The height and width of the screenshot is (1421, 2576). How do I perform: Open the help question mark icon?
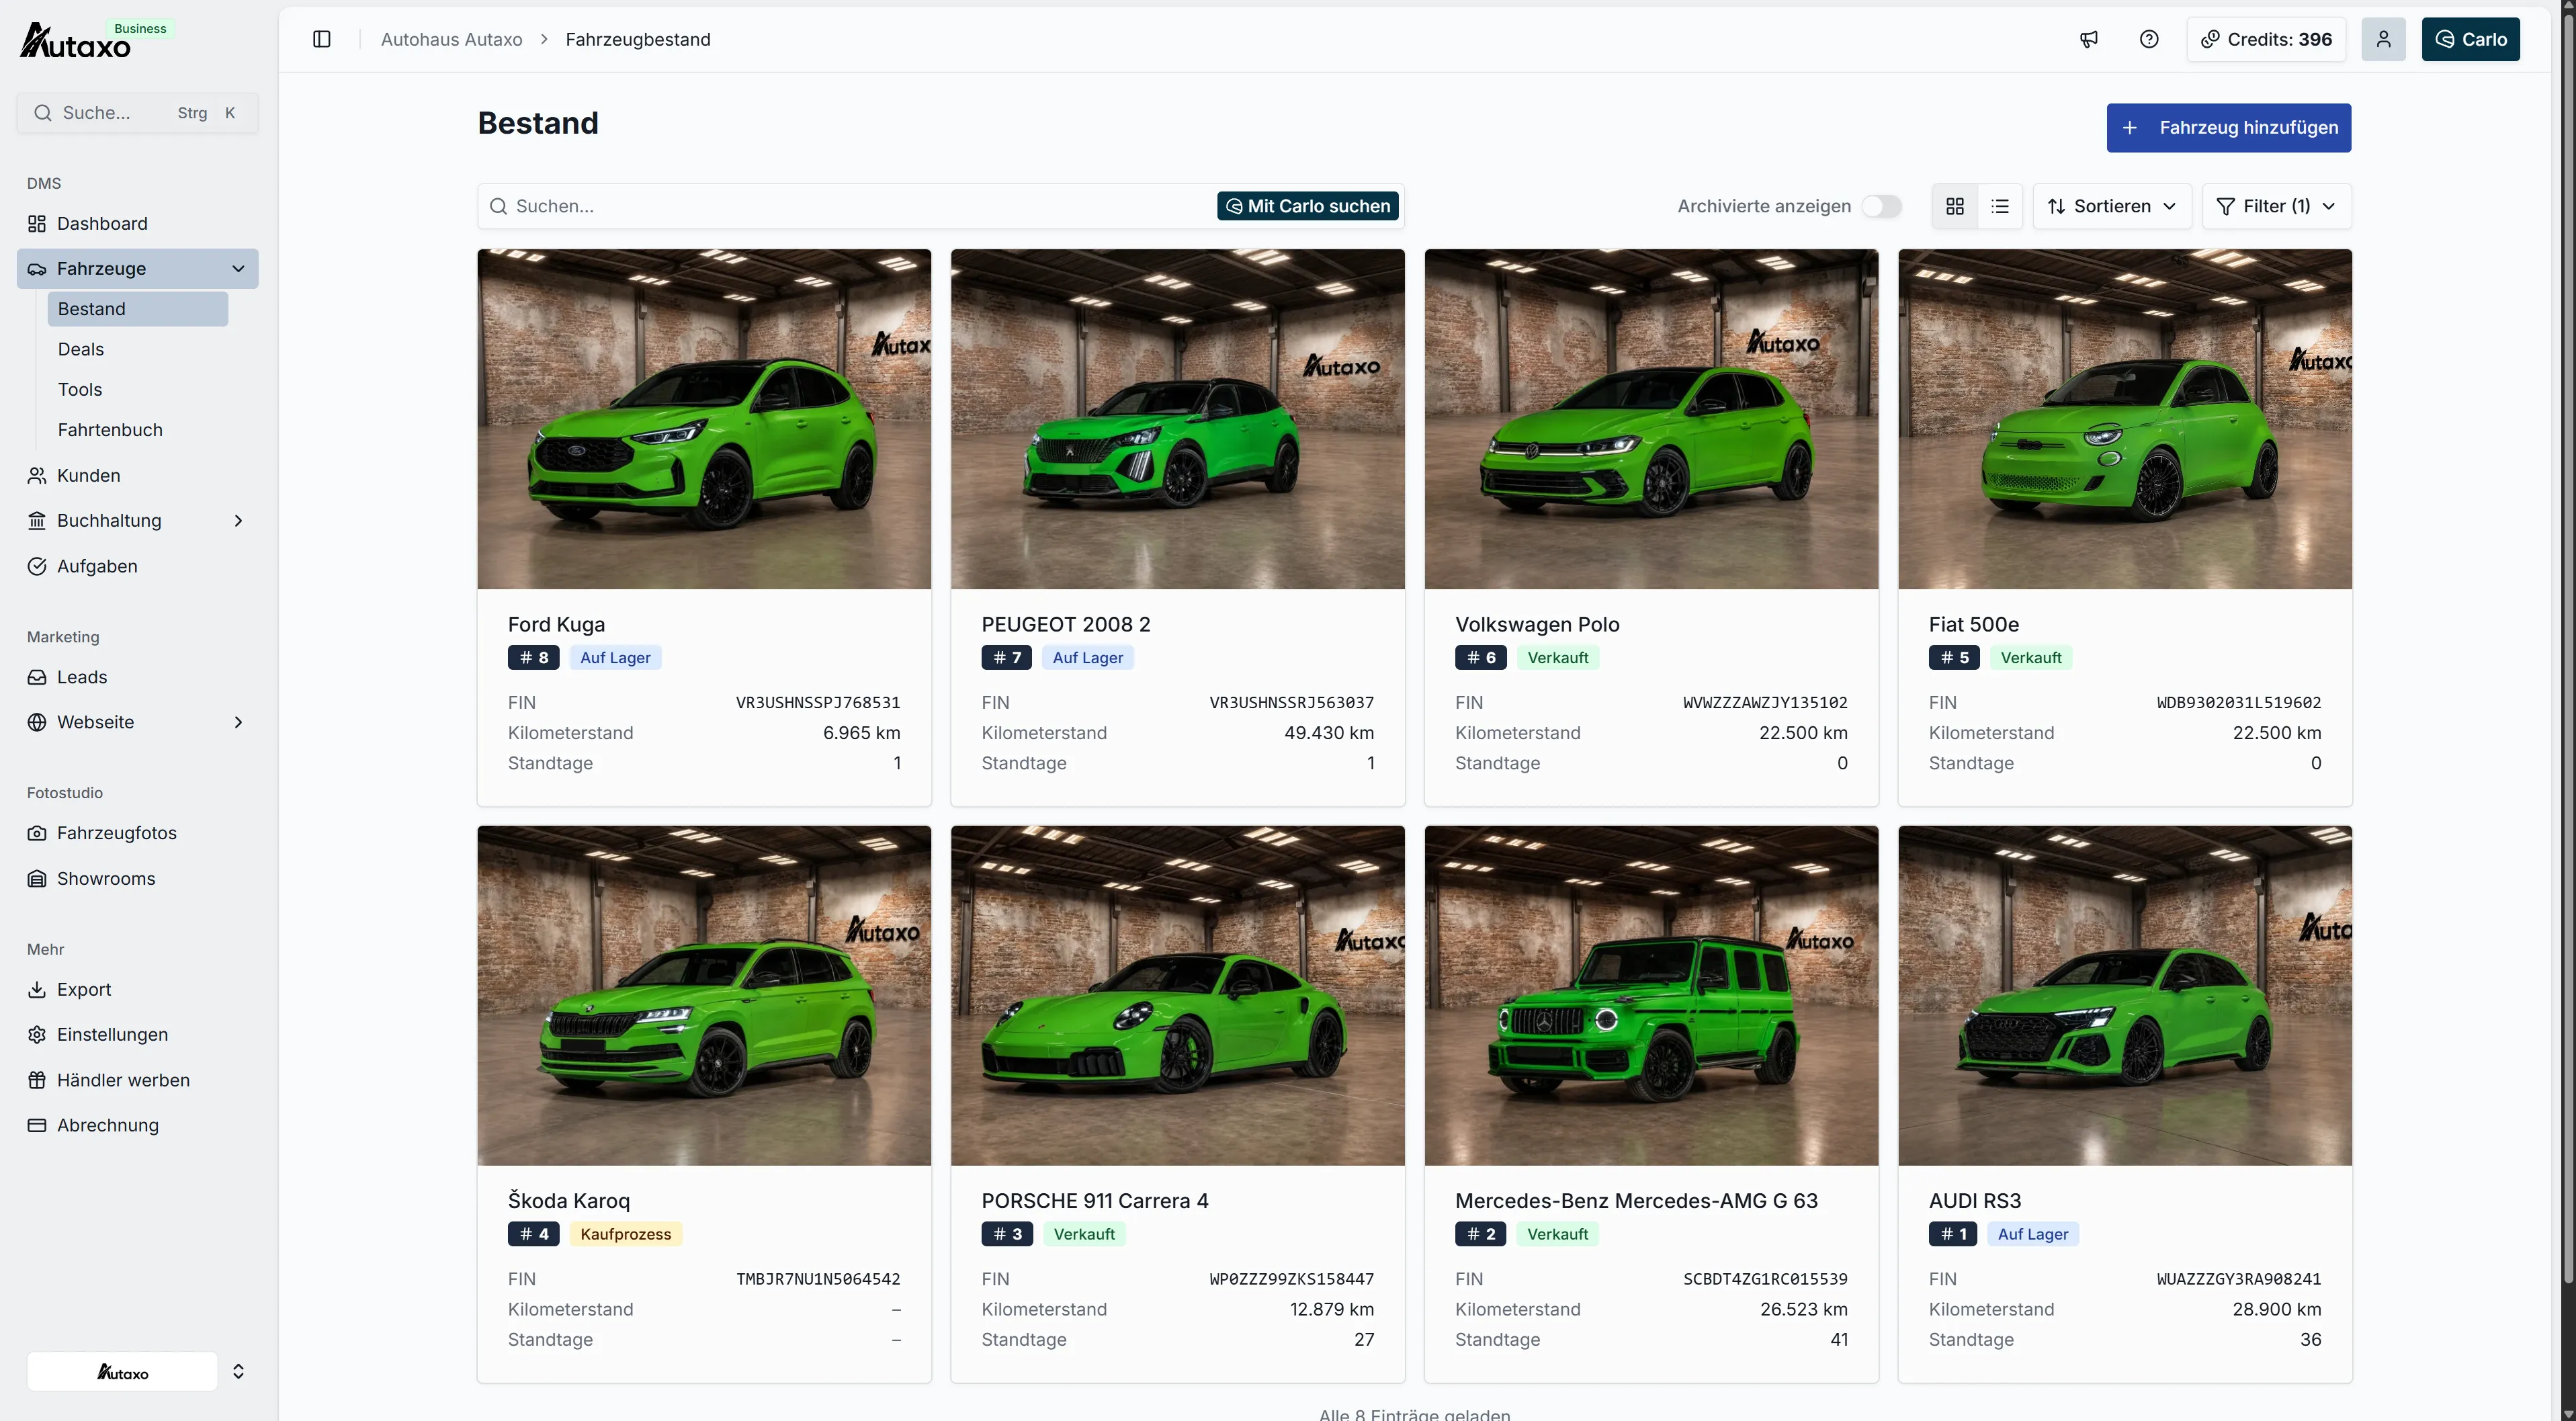point(2149,39)
